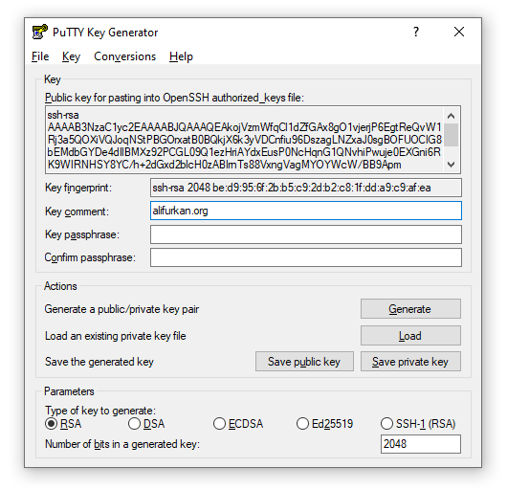This screenshot has height=490, width=507.
Task: Click the question mark help button
Action: (x=416, y=32)
